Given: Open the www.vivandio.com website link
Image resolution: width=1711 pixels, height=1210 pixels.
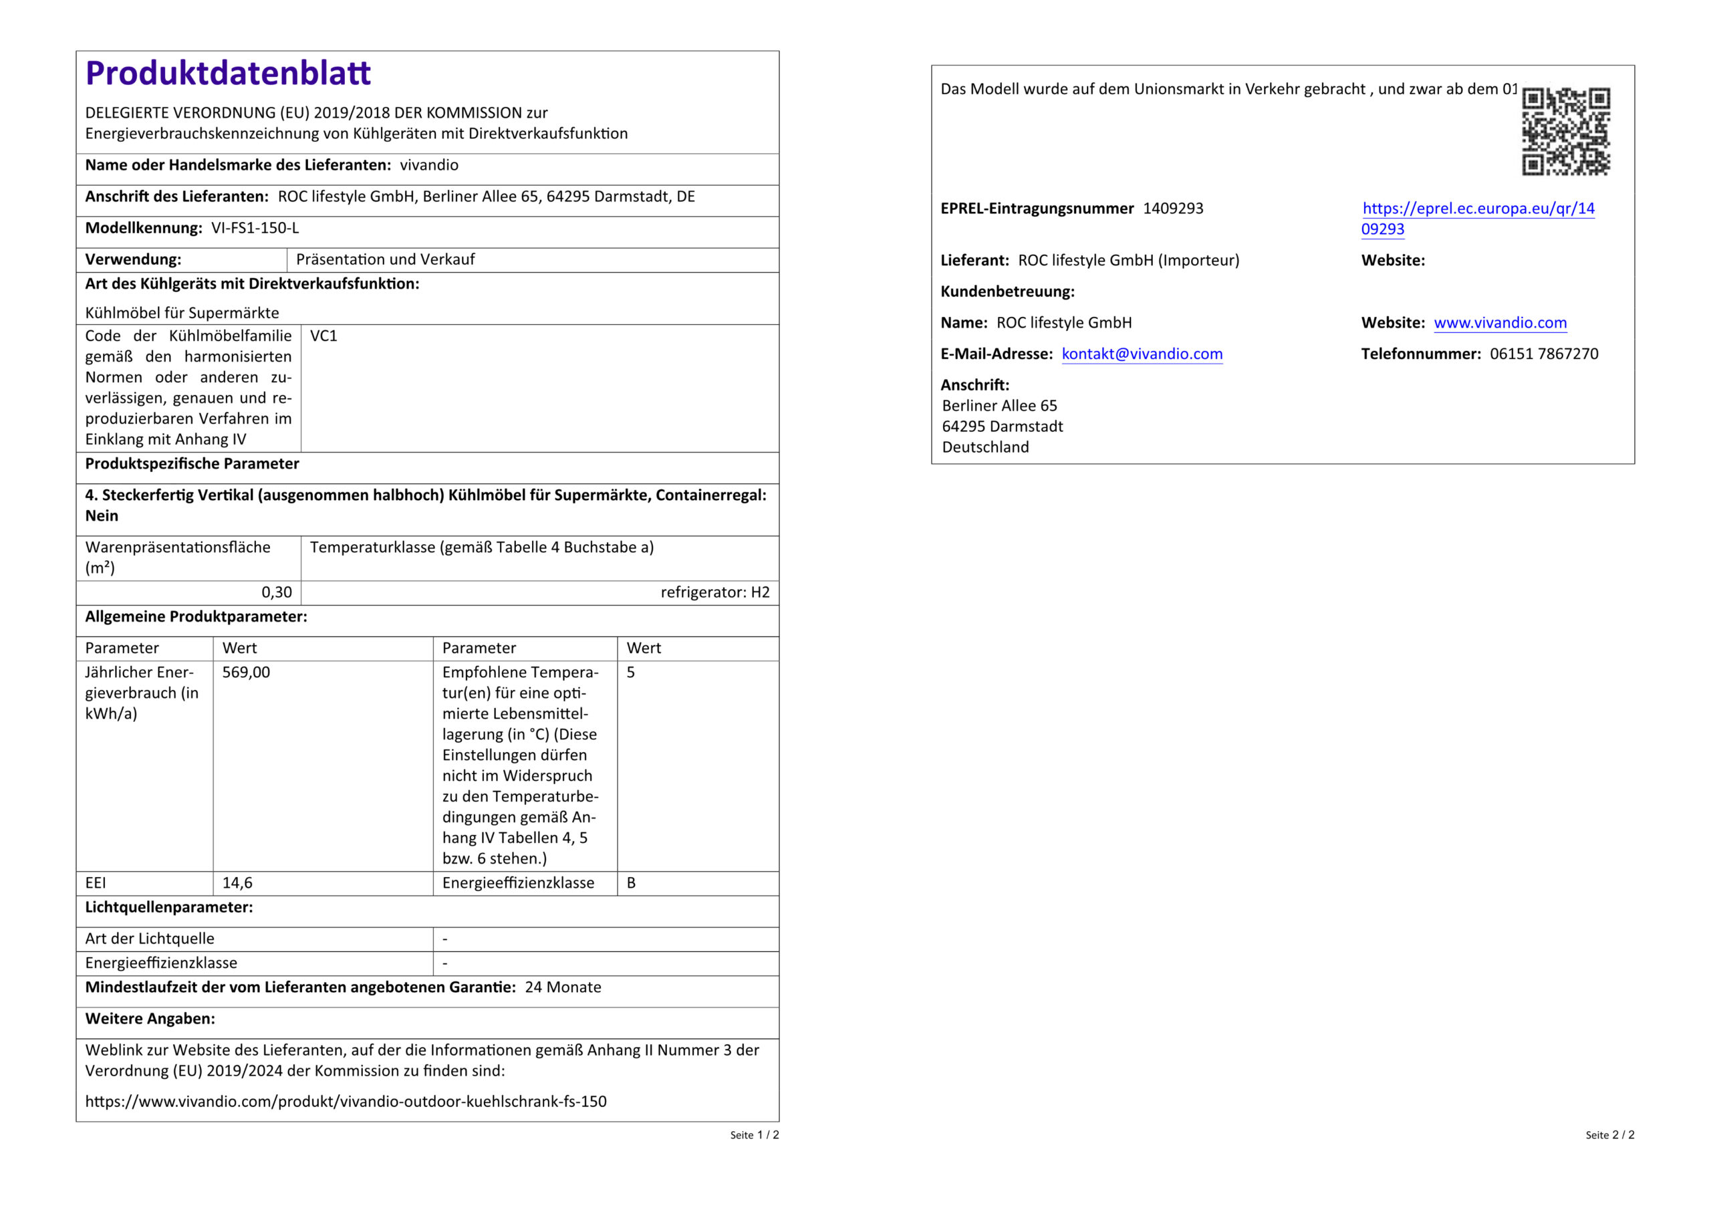Looking at the screenshot, I should tap(1499, 323).
